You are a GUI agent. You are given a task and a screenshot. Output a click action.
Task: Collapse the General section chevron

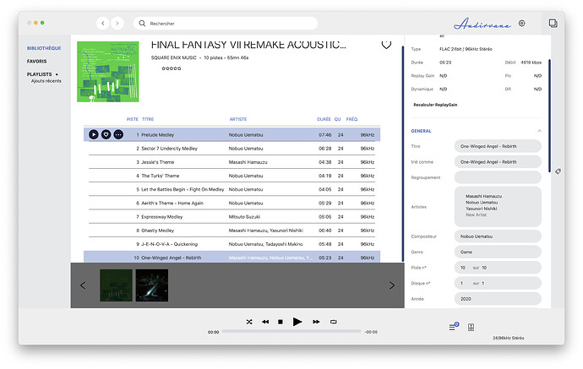point(539,131)
